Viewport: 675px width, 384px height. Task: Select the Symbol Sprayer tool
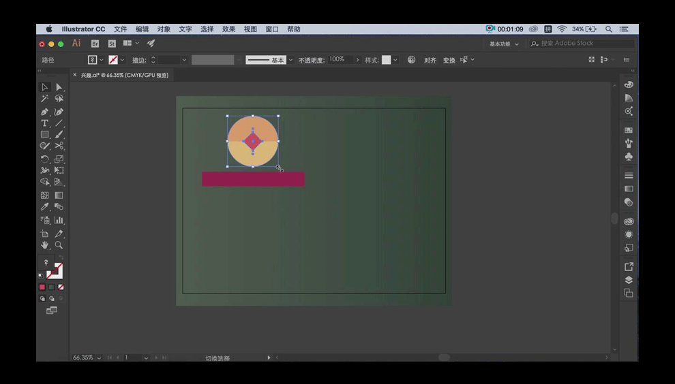pos(44,220)
